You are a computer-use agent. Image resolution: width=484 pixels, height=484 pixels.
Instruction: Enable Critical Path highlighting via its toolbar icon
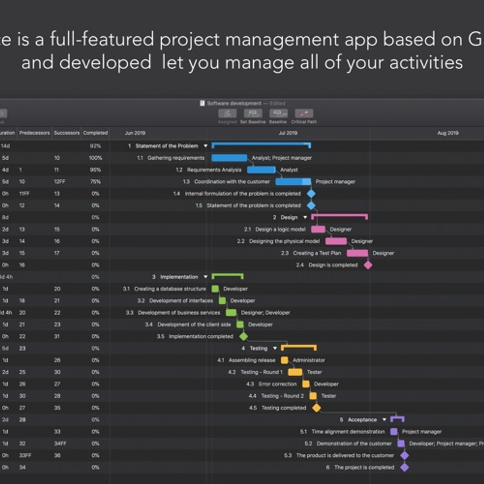pyautogui.click(x=304, y=113)
